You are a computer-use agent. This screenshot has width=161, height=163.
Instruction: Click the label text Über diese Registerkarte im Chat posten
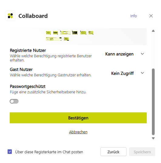49,152
